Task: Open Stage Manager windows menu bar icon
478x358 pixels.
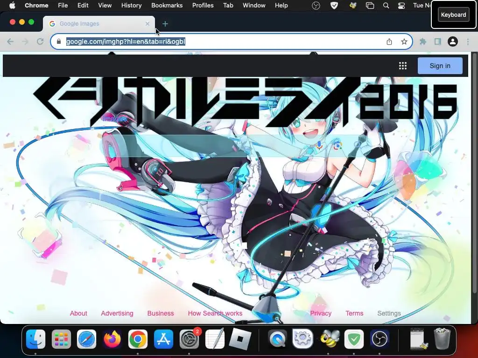Action: coord(370,6)
